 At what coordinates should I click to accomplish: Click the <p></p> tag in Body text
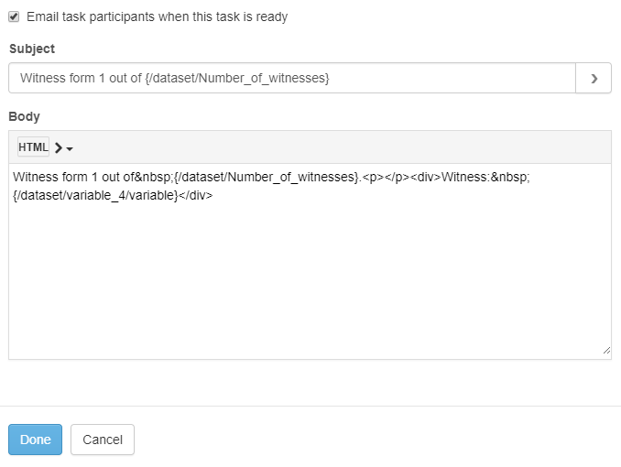[386, 177]
